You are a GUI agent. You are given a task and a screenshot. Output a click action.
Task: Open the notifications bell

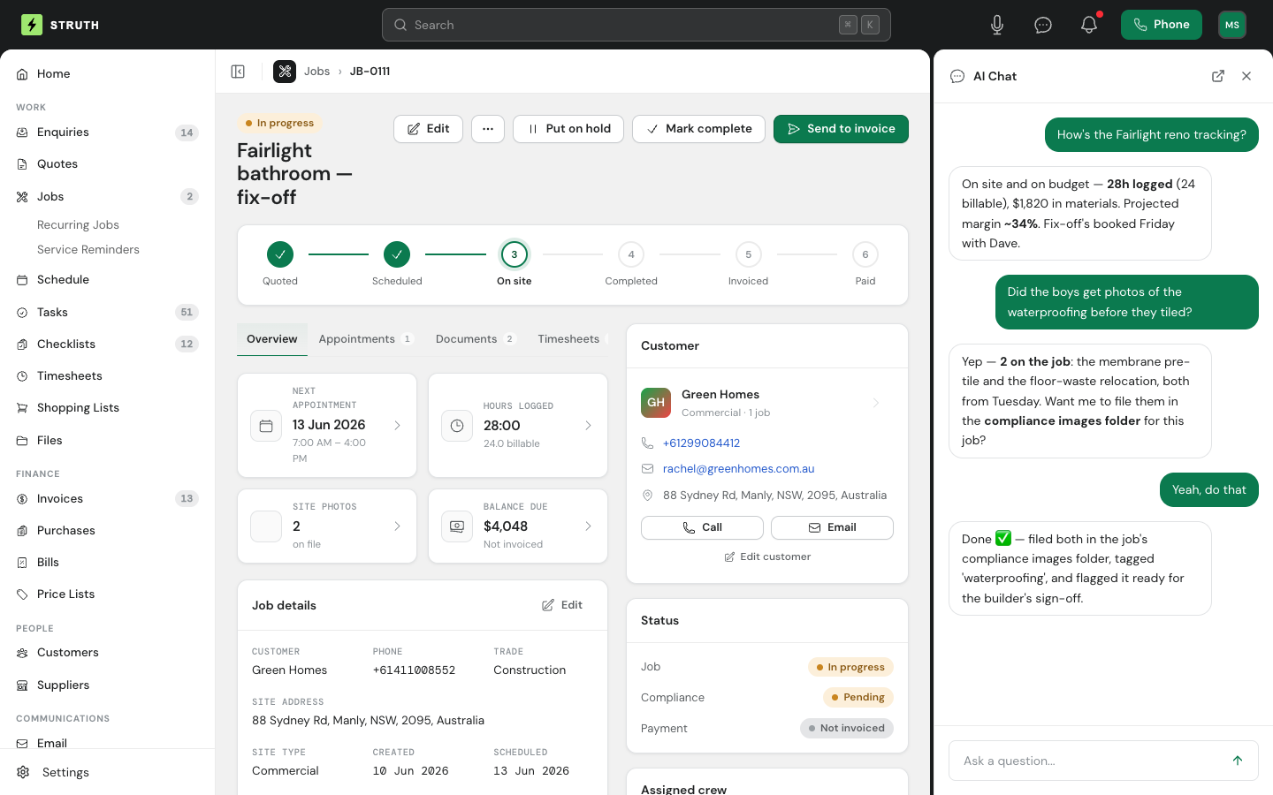pos(1089,25)
